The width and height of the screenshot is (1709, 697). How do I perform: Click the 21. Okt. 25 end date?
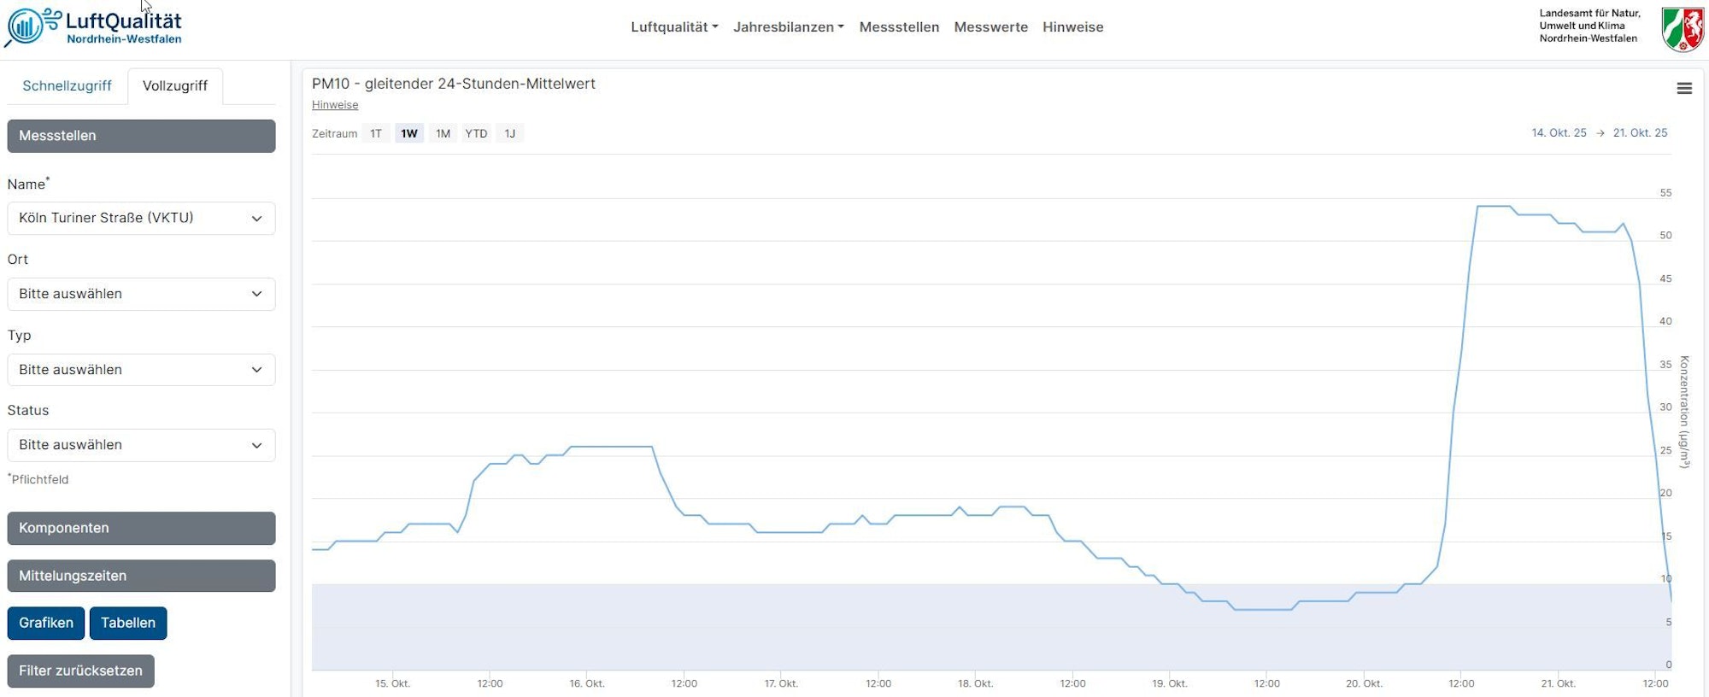pos(1640,133)
